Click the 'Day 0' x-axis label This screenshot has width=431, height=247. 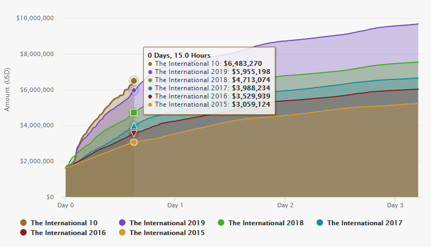tap(65, 205)
